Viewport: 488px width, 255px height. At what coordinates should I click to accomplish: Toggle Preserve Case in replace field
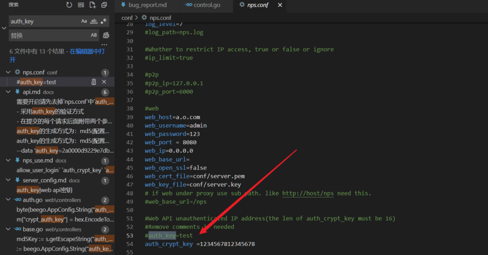pos(94,35)
